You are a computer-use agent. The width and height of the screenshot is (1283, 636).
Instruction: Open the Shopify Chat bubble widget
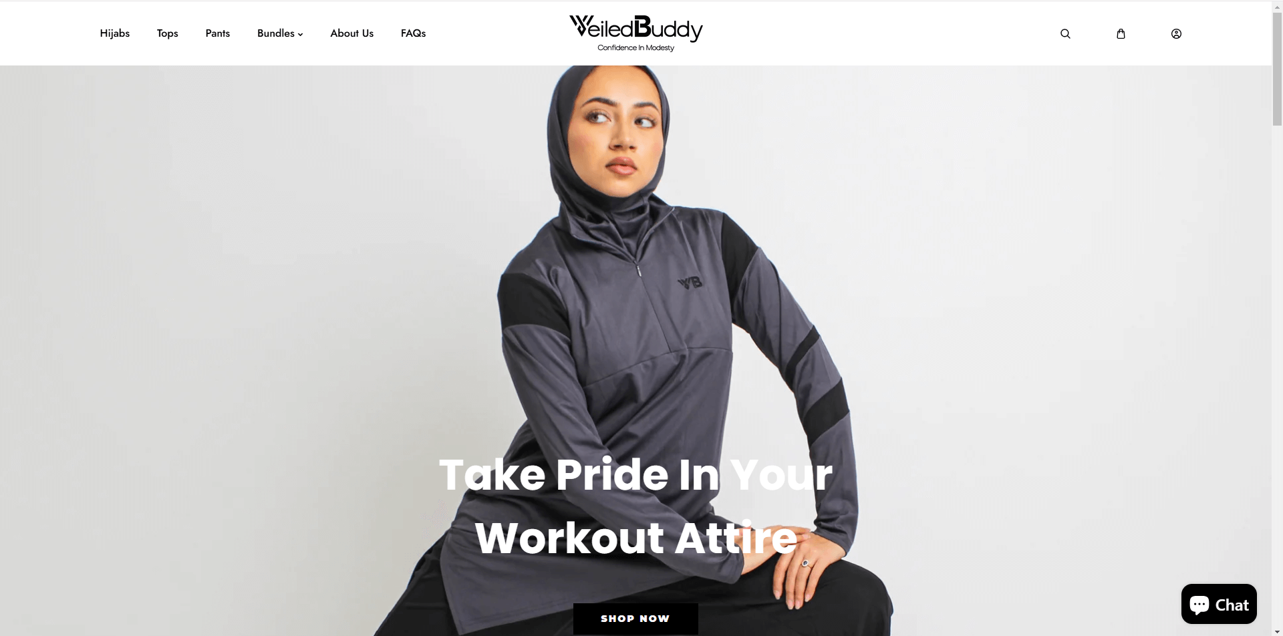(1219, 604)
